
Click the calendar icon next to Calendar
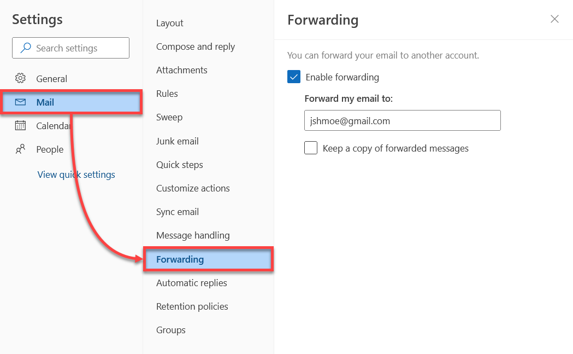20,125
